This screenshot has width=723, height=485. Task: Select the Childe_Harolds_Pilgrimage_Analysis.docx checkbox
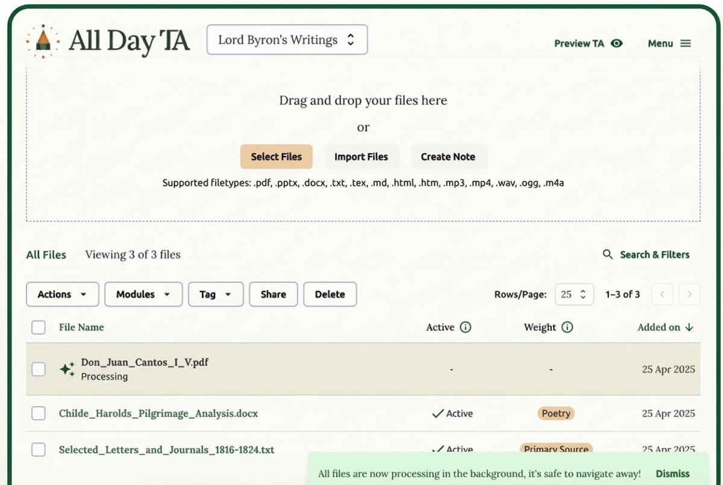tap(39, 413)
